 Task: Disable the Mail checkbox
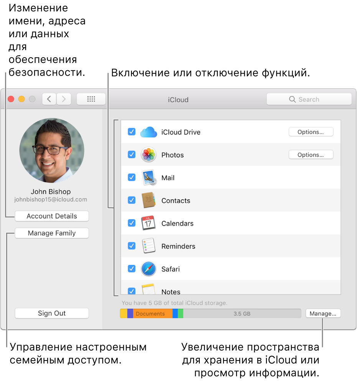[132, 177]
